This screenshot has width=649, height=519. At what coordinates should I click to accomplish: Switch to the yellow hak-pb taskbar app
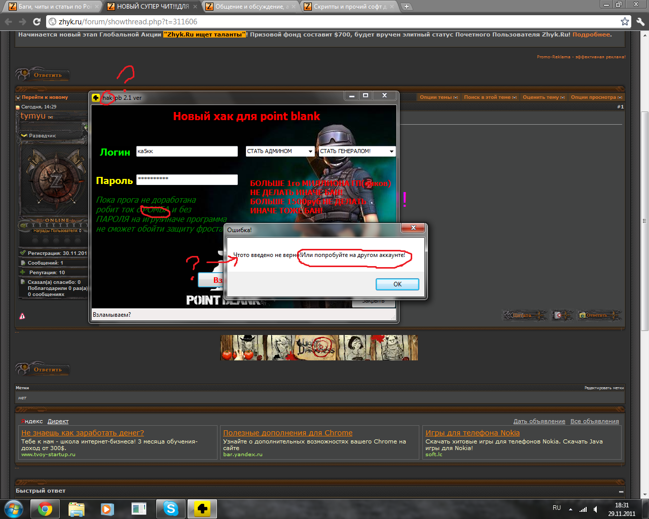pos(202,508)
